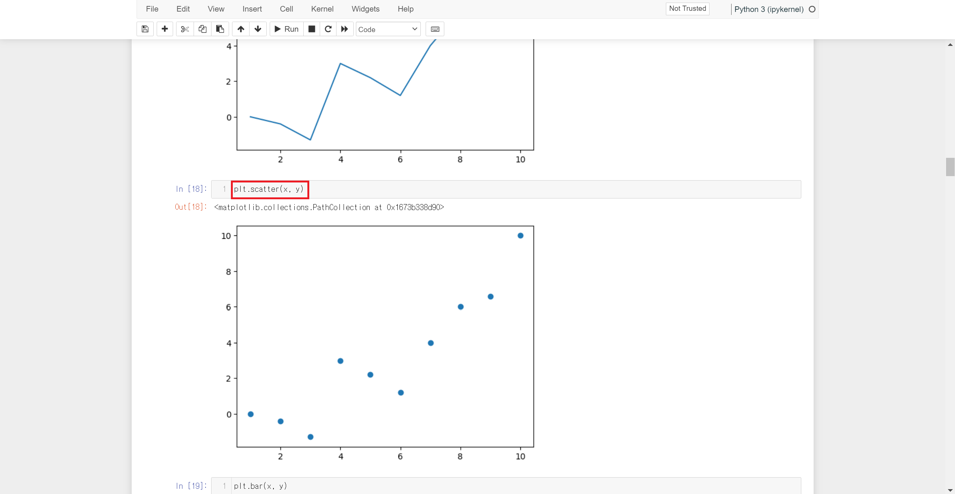Viewport: 955px width, 494px height.
Task: Restart the kernel with the circular arrow
Action: click(328, 29)
